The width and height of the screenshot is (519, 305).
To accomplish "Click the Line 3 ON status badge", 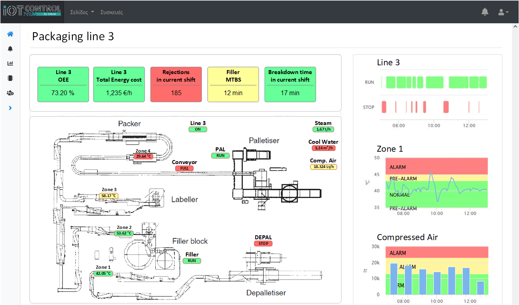I will 198,129.
